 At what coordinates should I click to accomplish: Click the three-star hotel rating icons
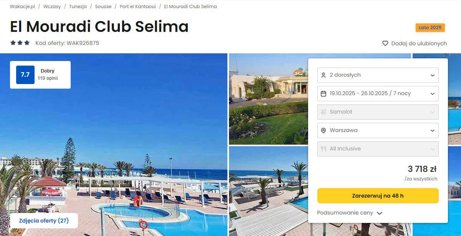(x=20, y=43)
